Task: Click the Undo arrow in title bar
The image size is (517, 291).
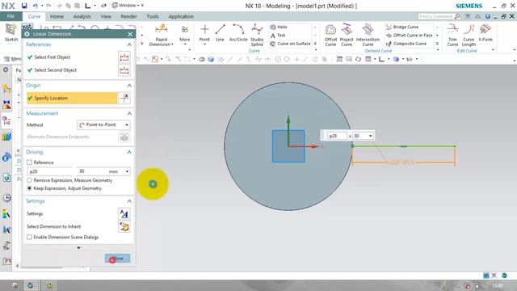Action: [35, 6]
